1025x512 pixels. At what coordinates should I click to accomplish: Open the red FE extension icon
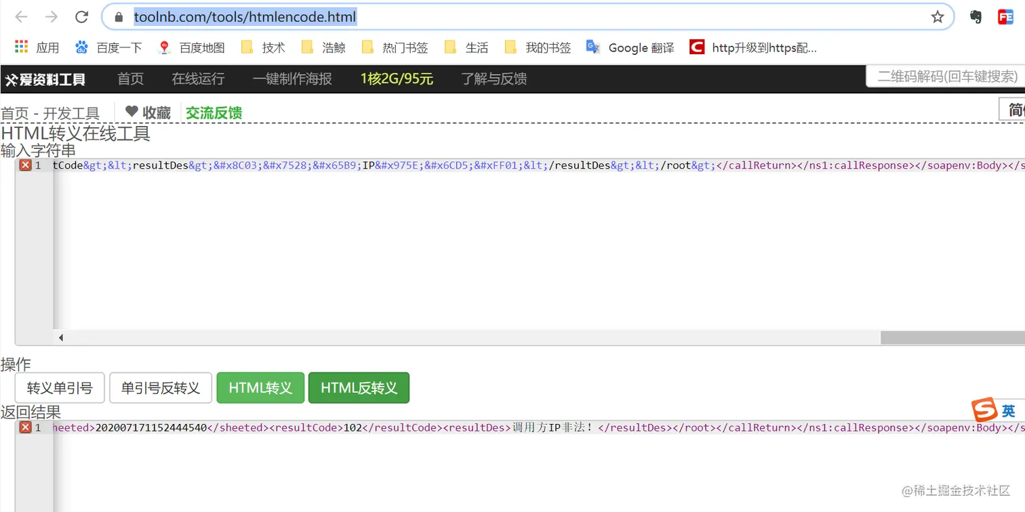click(1005, 17)
